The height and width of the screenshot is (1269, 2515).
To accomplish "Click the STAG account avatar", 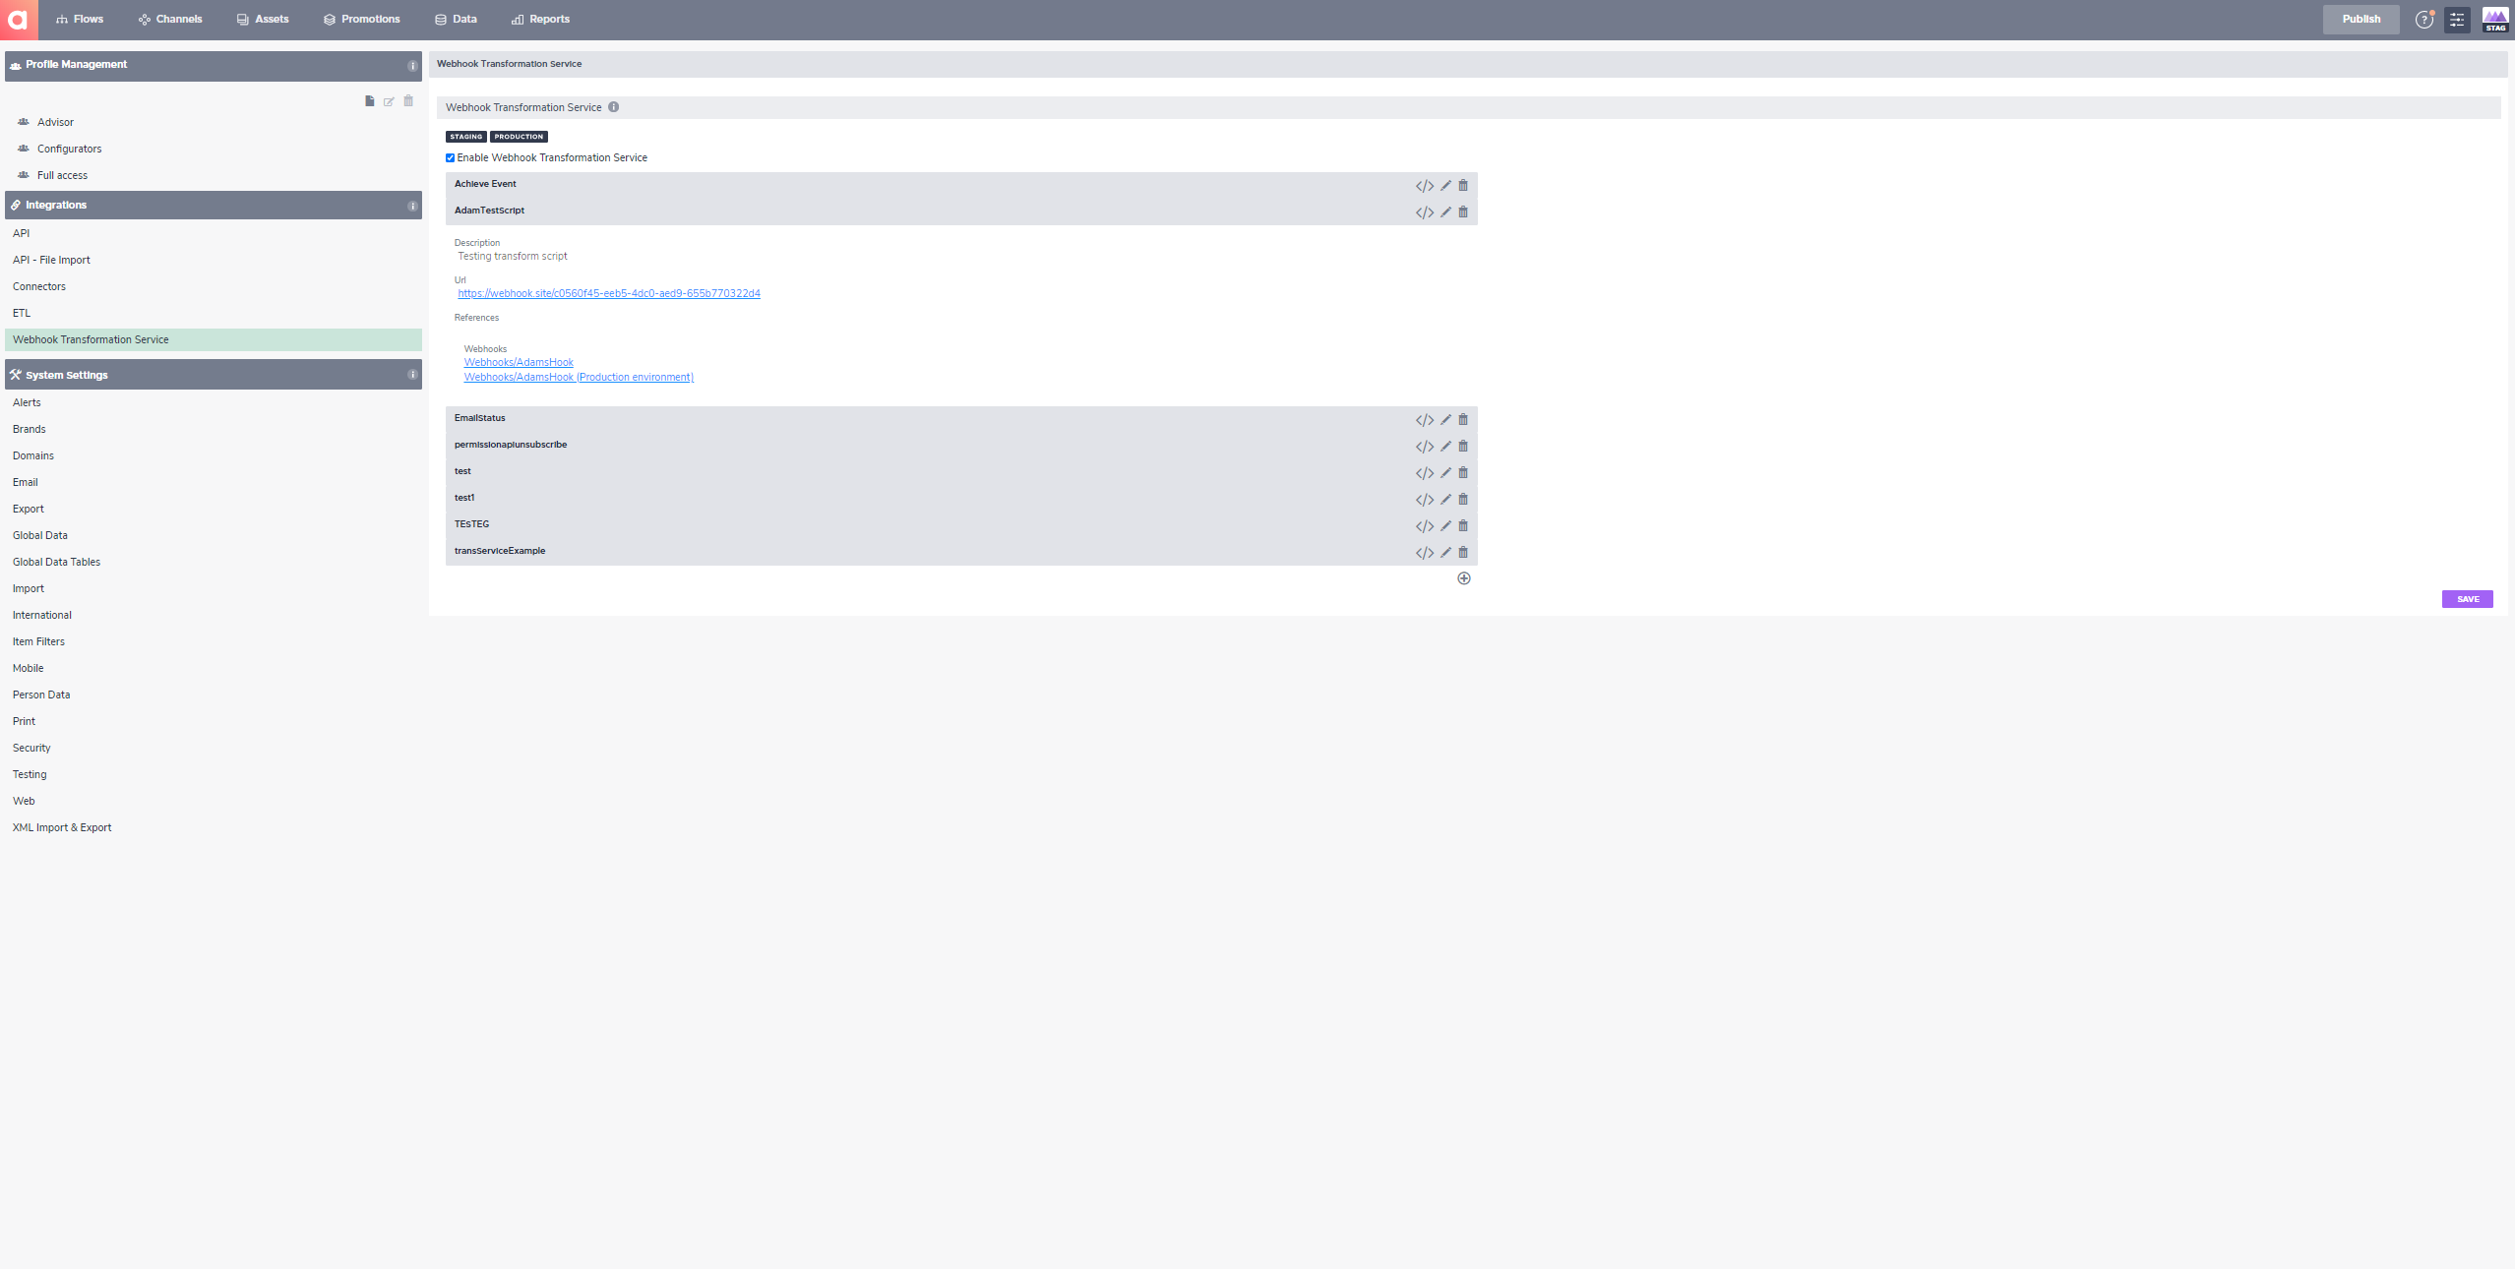I will (2495, 20).
